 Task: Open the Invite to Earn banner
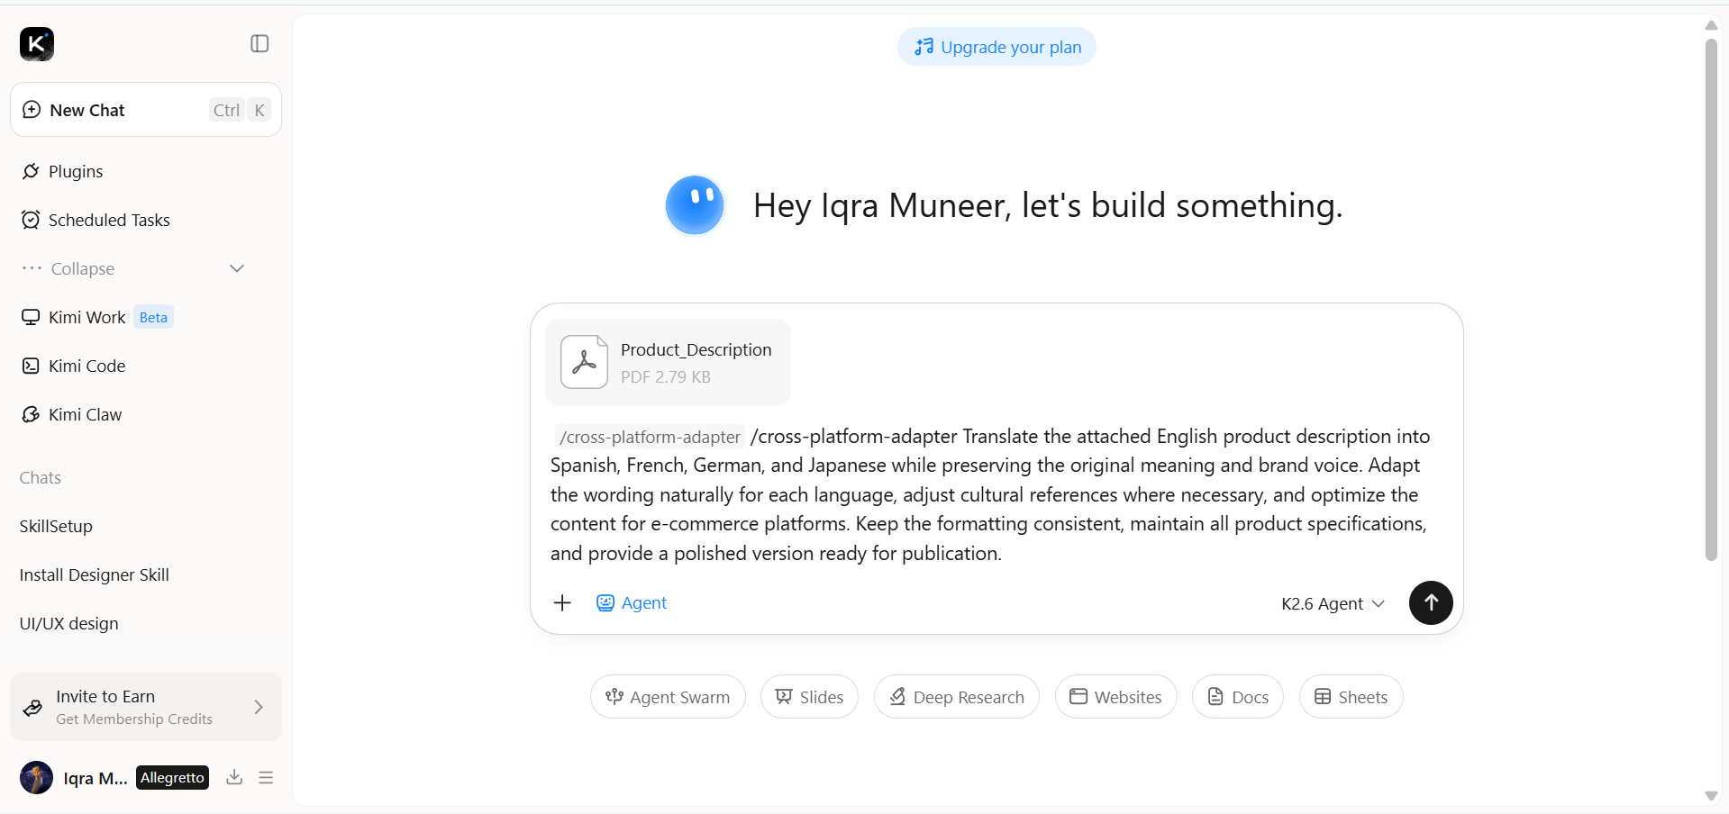146,707
